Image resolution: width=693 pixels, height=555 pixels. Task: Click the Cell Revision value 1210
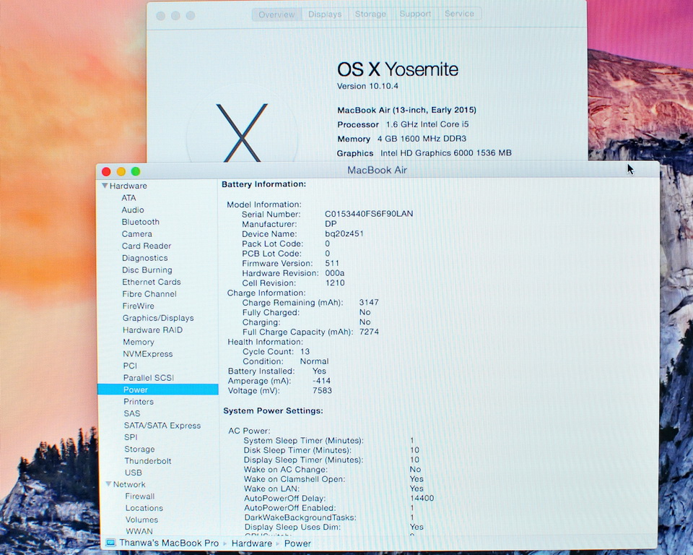[x=334, y=283]
